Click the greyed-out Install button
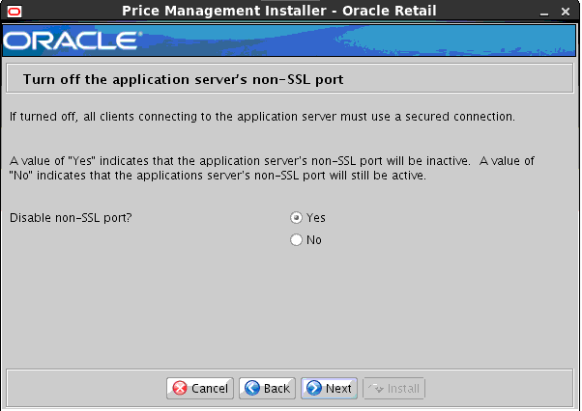 point(393,389)
